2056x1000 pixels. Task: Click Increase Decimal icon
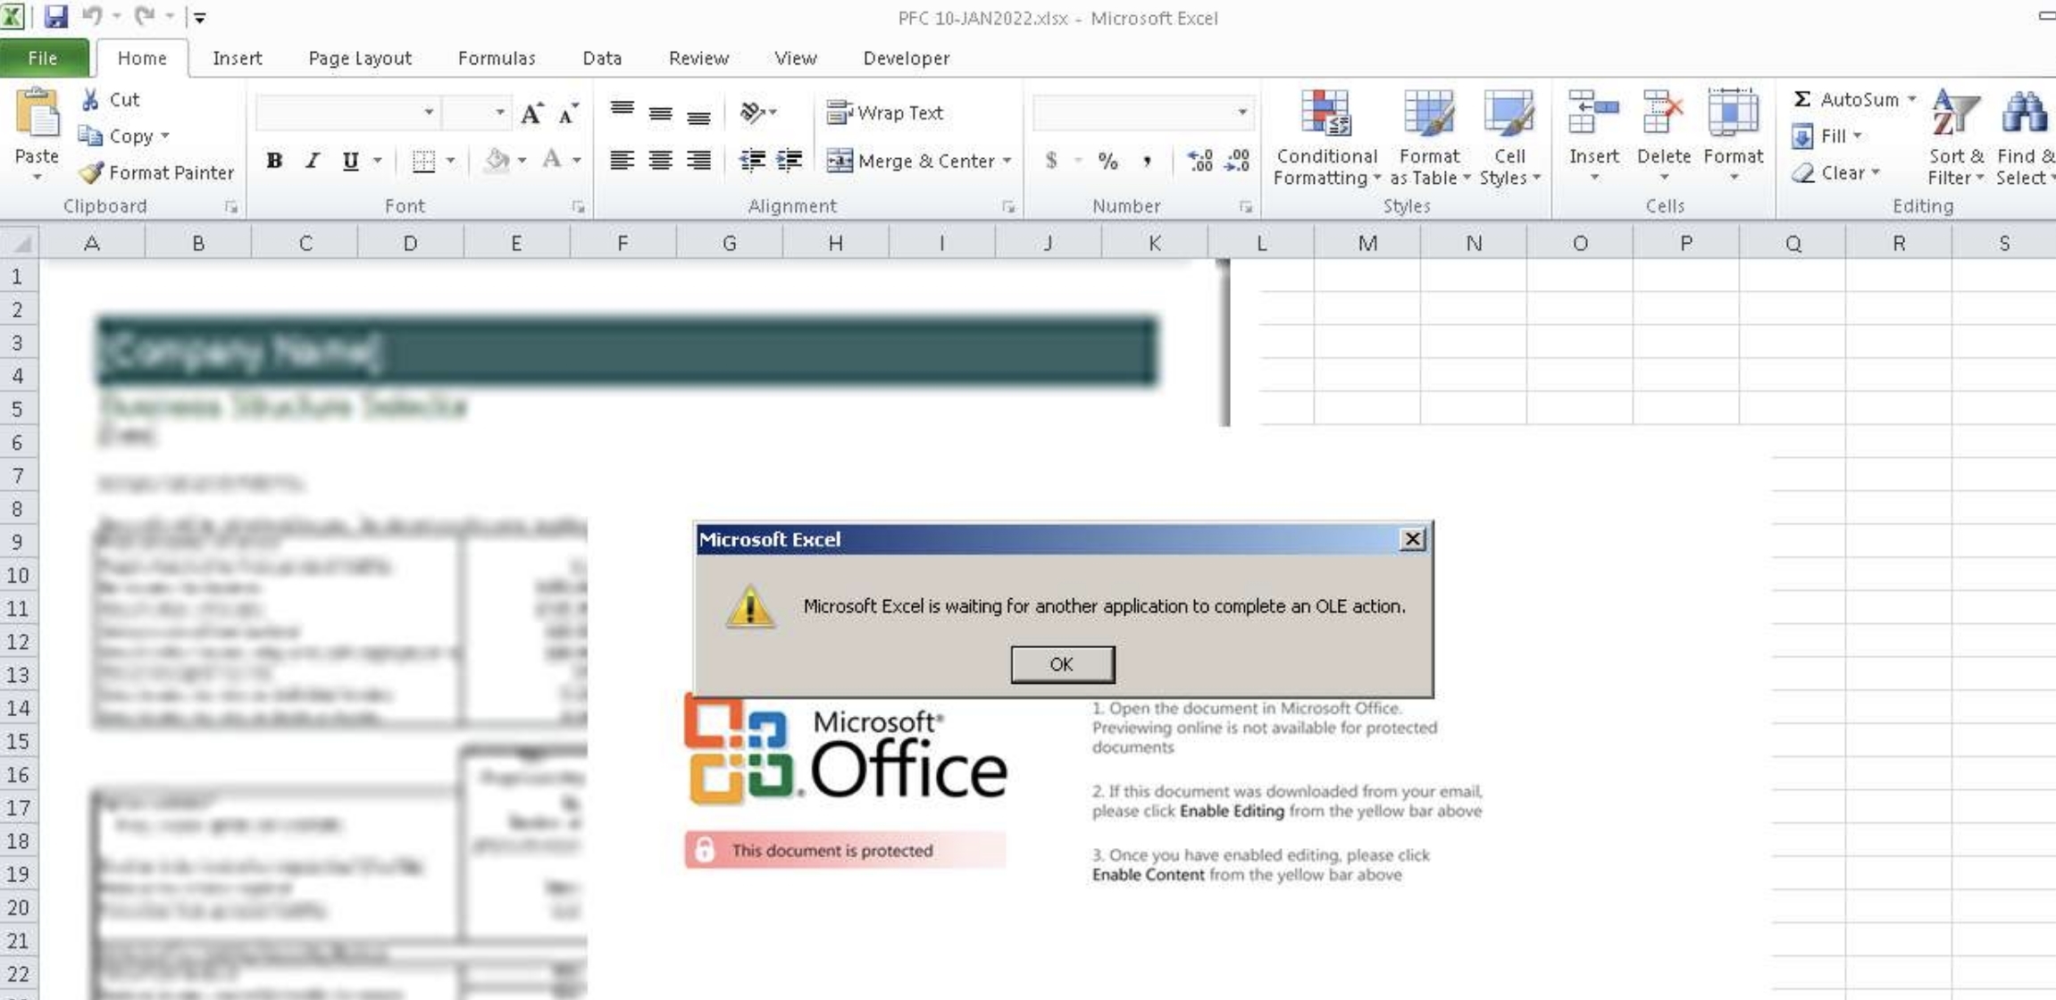[x=1199, y=161]
